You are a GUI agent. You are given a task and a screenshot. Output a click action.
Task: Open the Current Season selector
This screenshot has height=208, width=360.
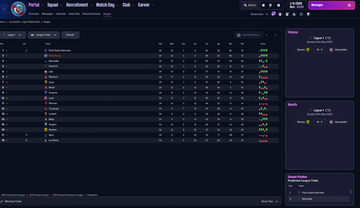click(249, 35)
